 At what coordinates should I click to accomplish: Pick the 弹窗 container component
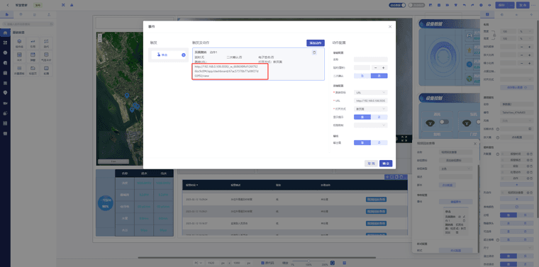tap(33, 57)
